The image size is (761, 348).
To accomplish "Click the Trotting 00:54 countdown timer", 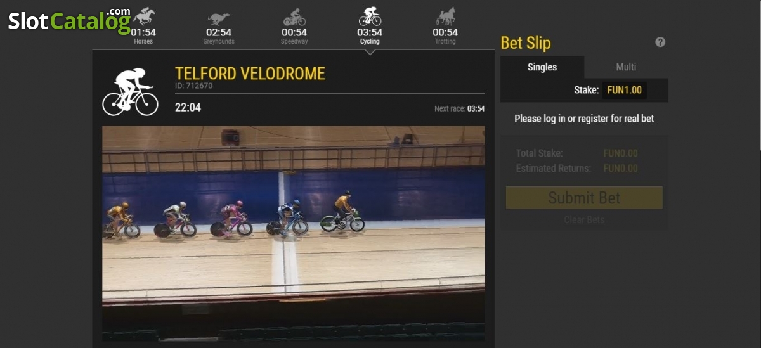I will (x=445, y=32).
